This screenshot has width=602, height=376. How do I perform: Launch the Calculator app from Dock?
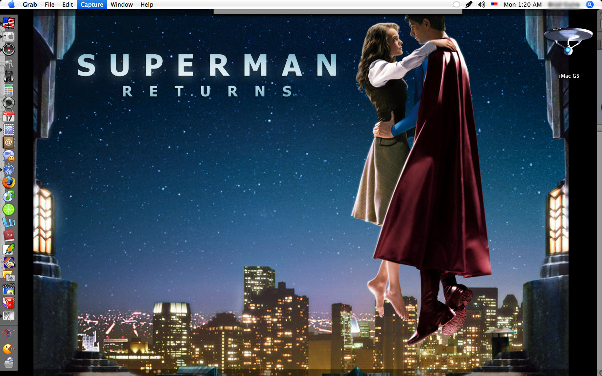click(9, 90)
